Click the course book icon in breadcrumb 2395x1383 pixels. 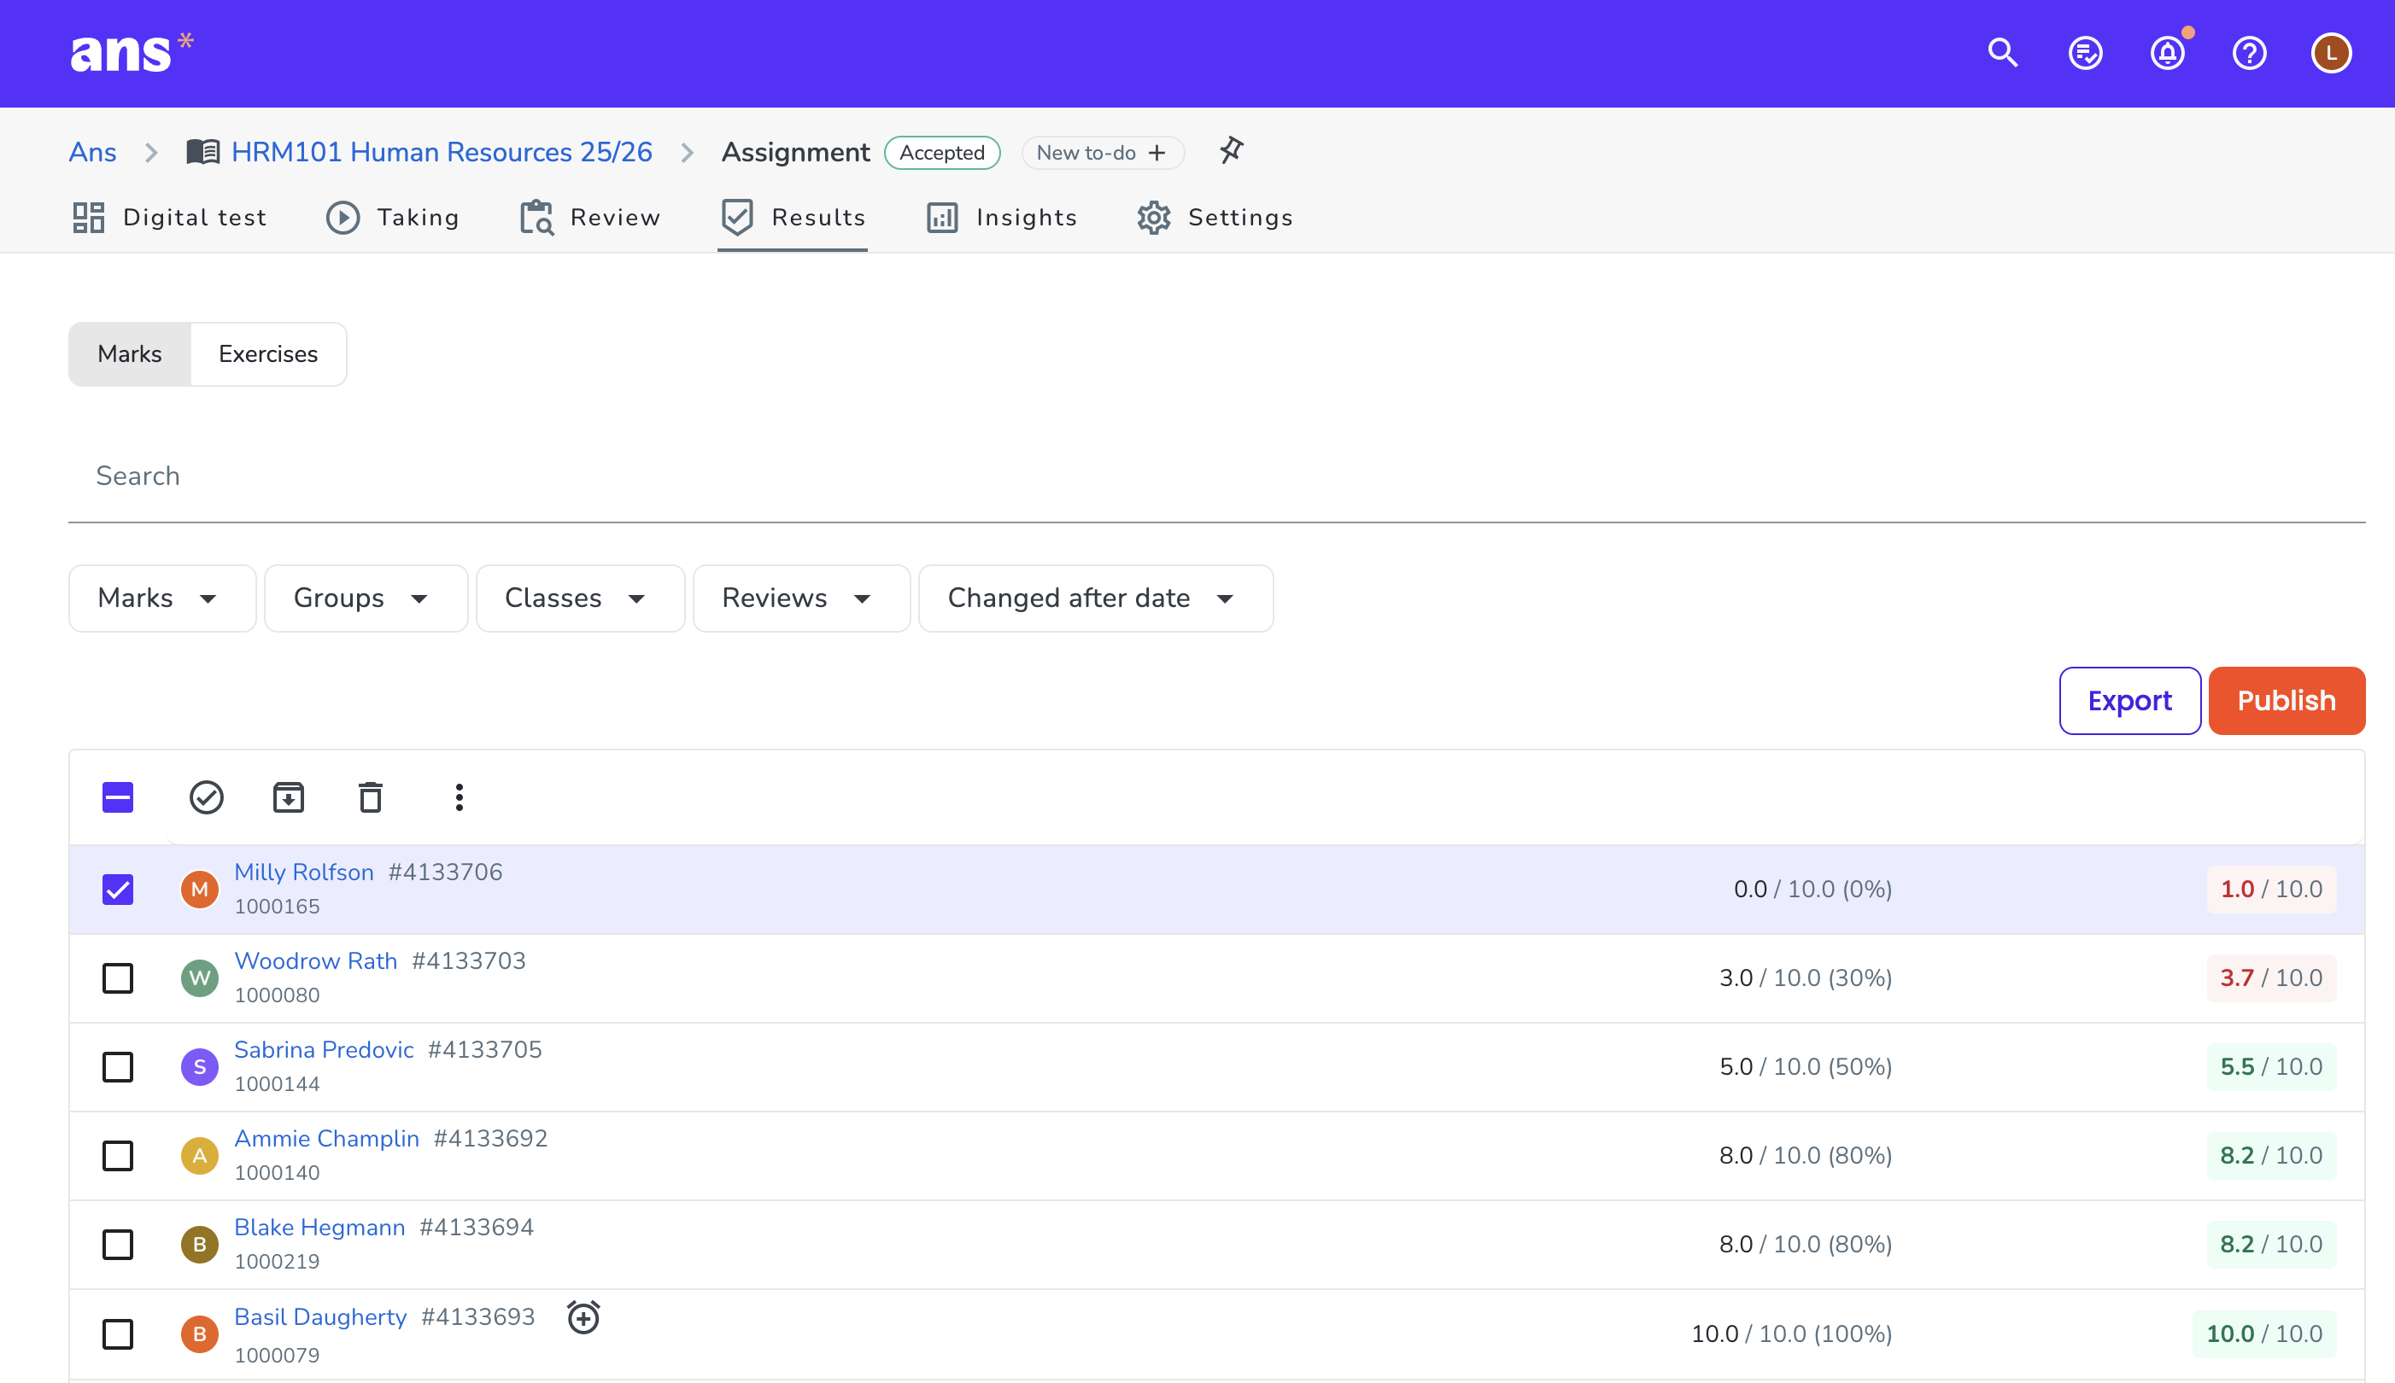[202, 152]
